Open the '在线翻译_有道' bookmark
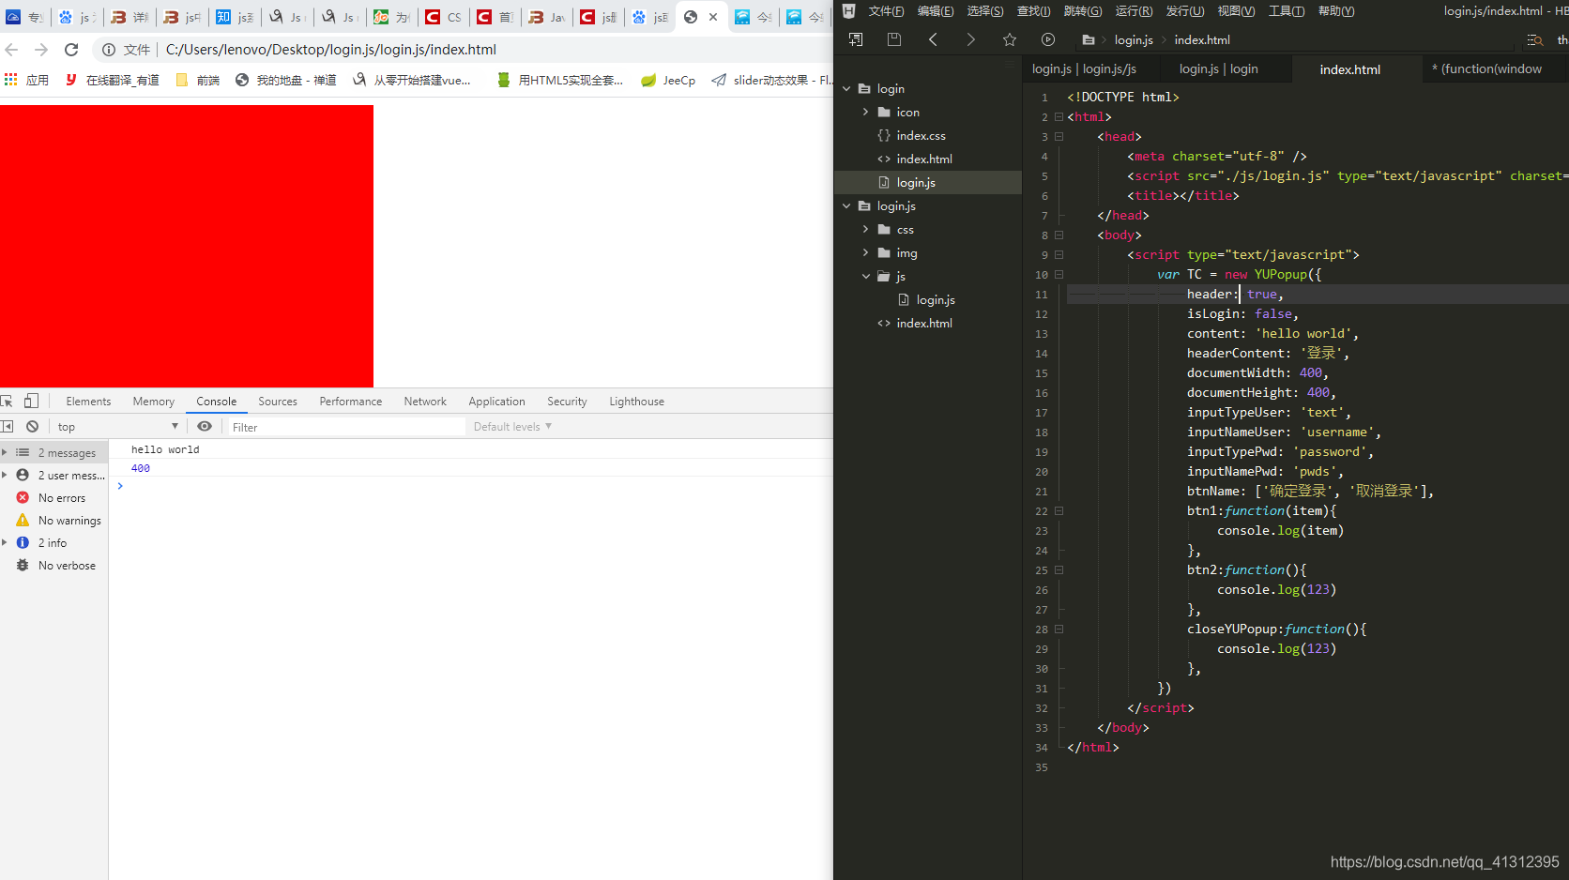Image resolution: width=1569 pixels, height=880 pixels. [x=112, y=81]
